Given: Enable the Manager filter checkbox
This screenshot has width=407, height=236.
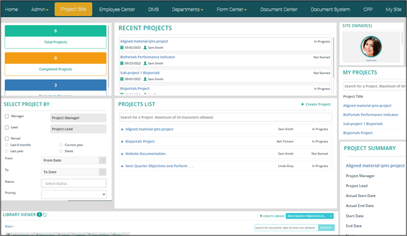Looking at the screenshot, I should pos(7,116).
